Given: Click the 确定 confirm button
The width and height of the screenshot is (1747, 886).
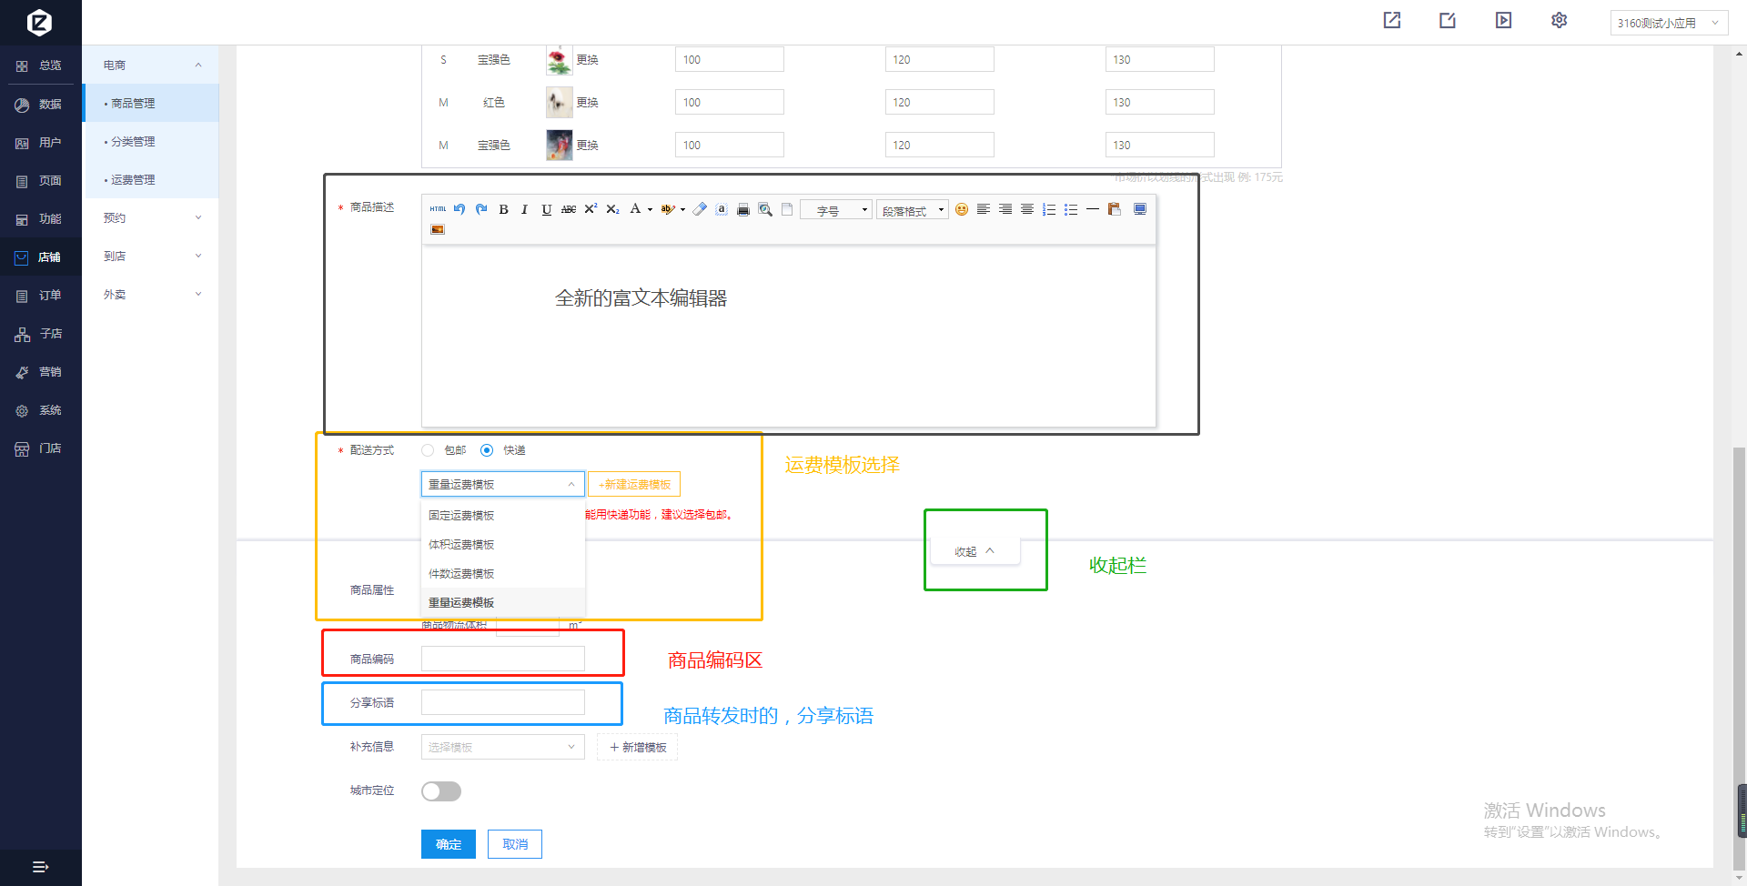Looking at the screenshot, I should (448, 844).
